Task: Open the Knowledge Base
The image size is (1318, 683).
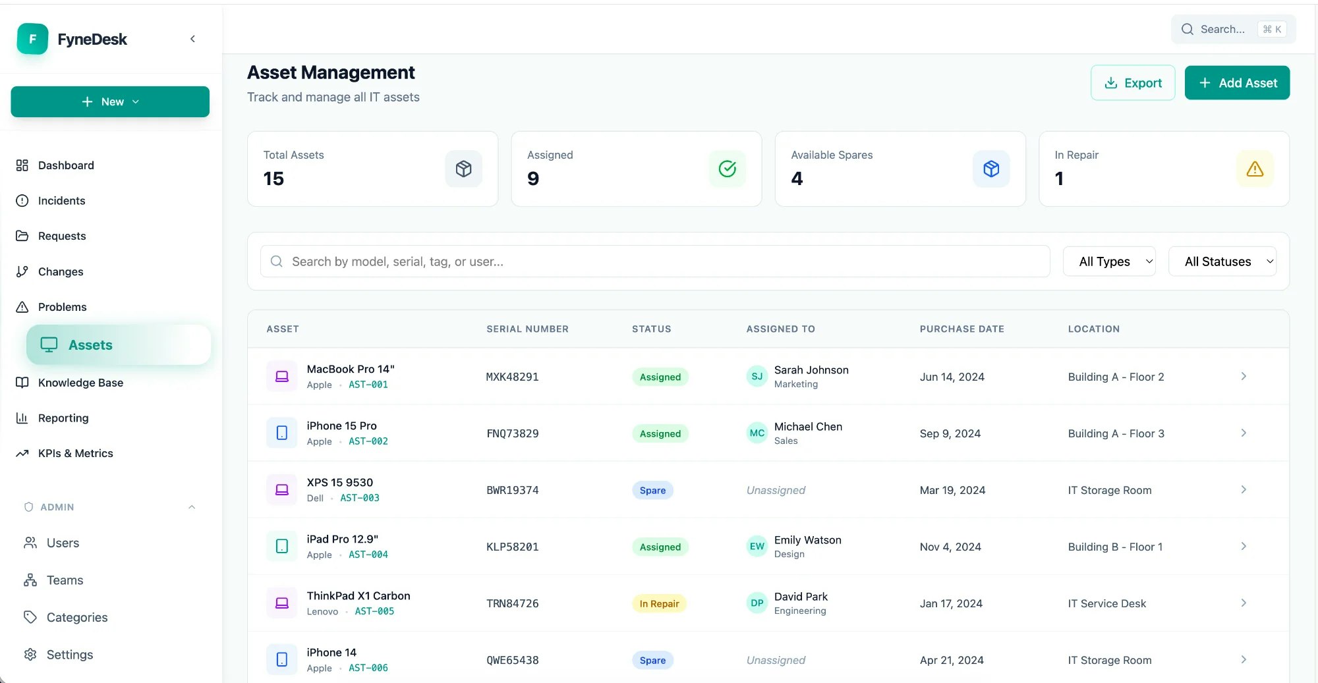Action: click(81, 383)
